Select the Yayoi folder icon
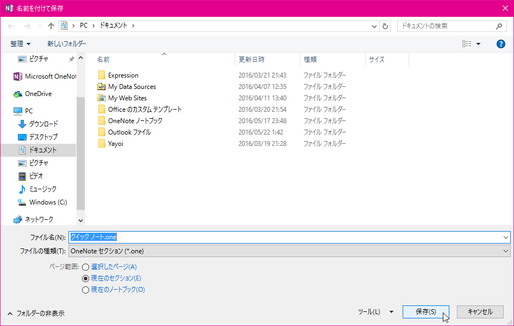The height and width of the screenshot is (326, 514). (102, 144)
